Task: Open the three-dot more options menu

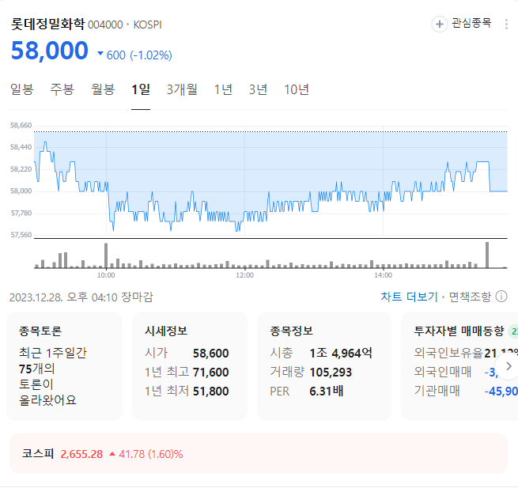Action: tap(506, 24)
